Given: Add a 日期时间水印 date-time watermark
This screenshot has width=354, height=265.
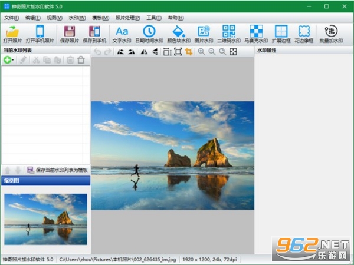Looking at the screenshot, I should 149,34.
